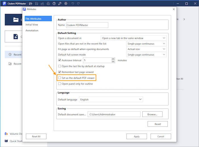The height and width of the screenshot is (147, 199).
Task: Click the Reset All button
Action: pos(36,136)
